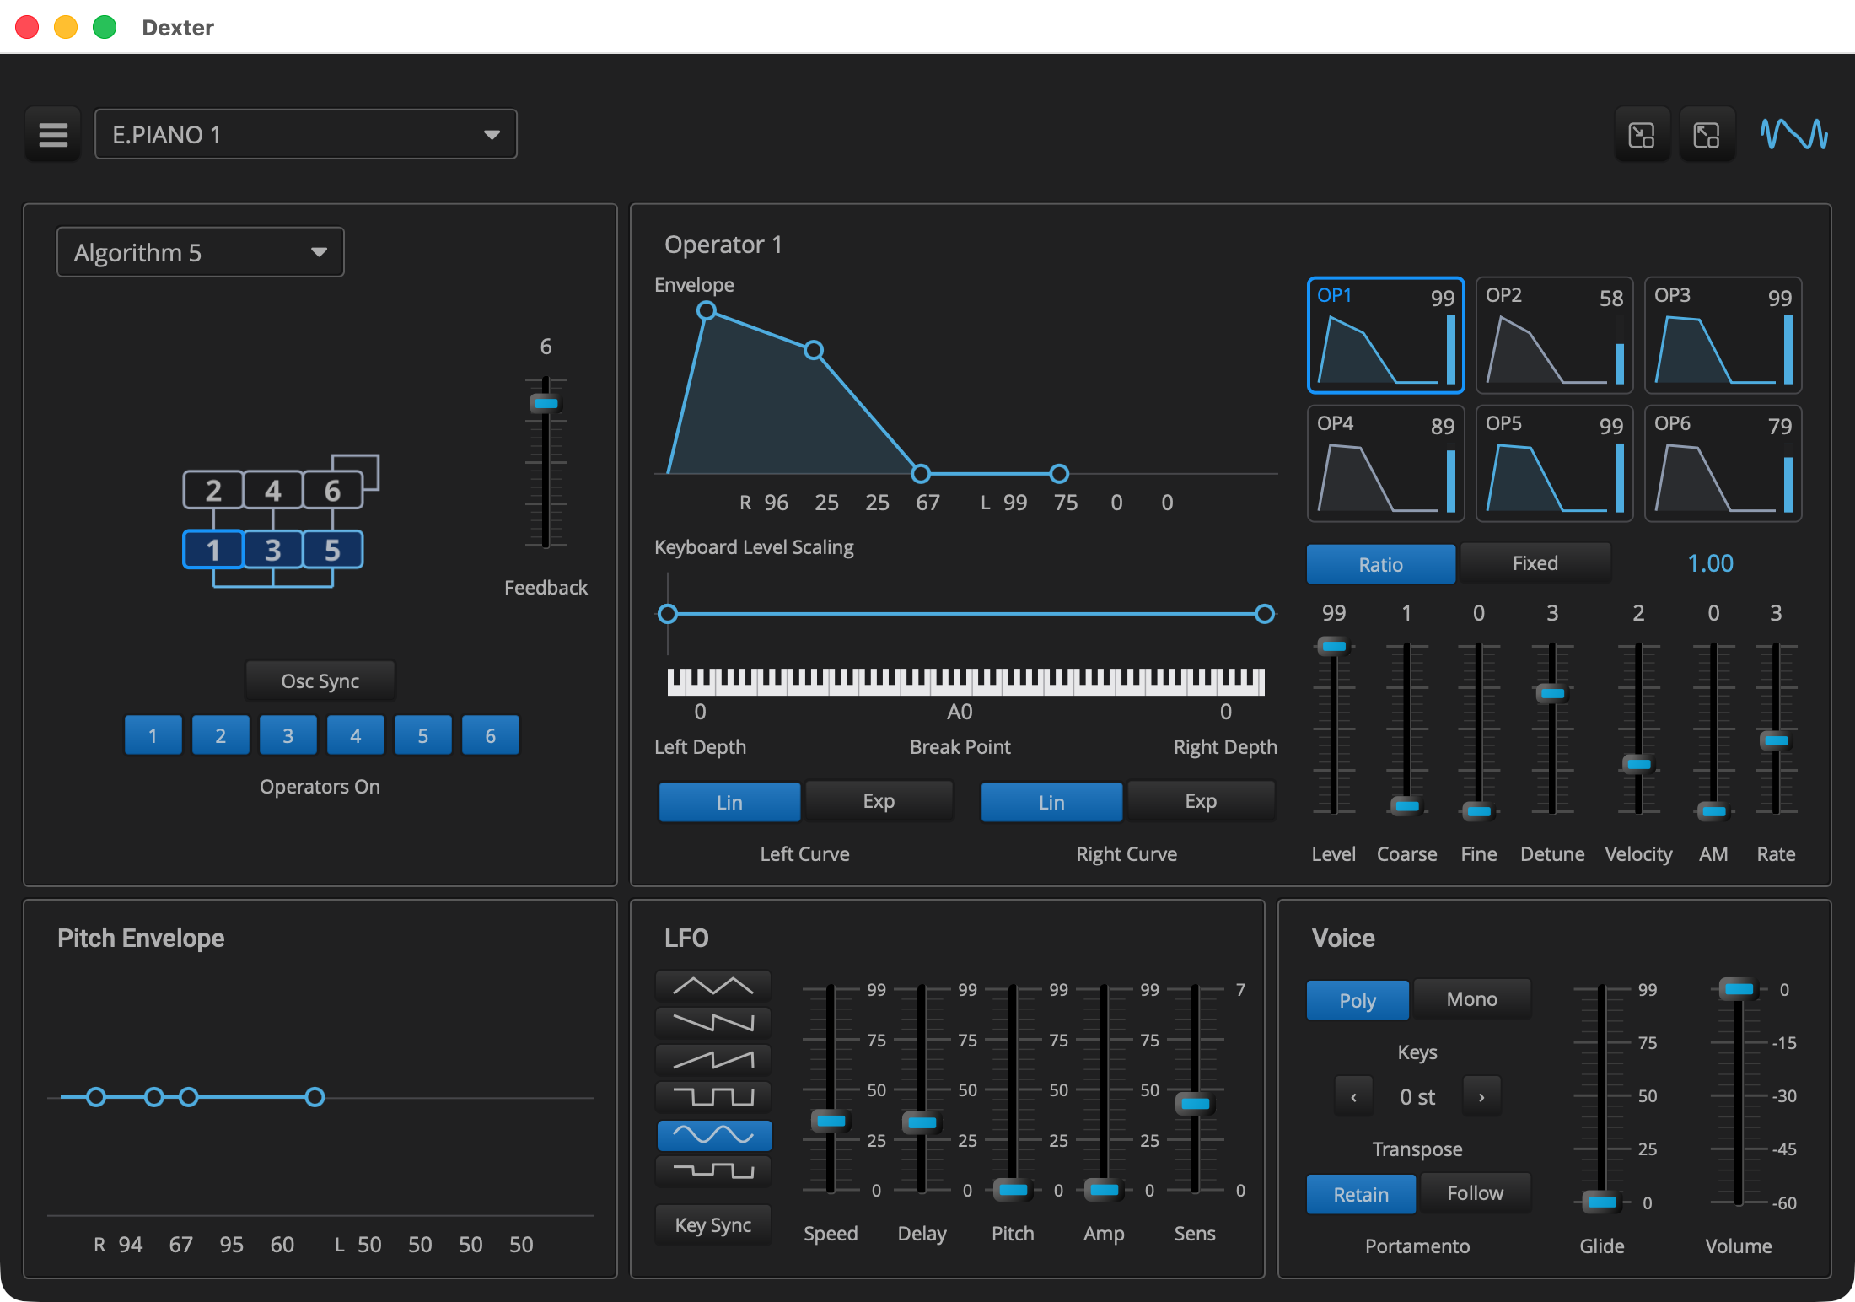The height and width of the screenshot is (1302, 1855).
Task: Click the Retain portamento button
Action: (1361, 1194)
